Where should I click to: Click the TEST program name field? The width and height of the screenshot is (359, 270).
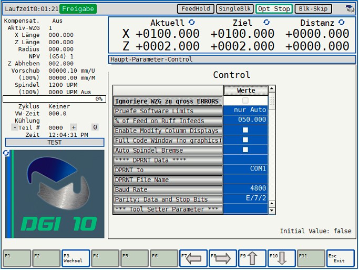[x=55, y=142]
